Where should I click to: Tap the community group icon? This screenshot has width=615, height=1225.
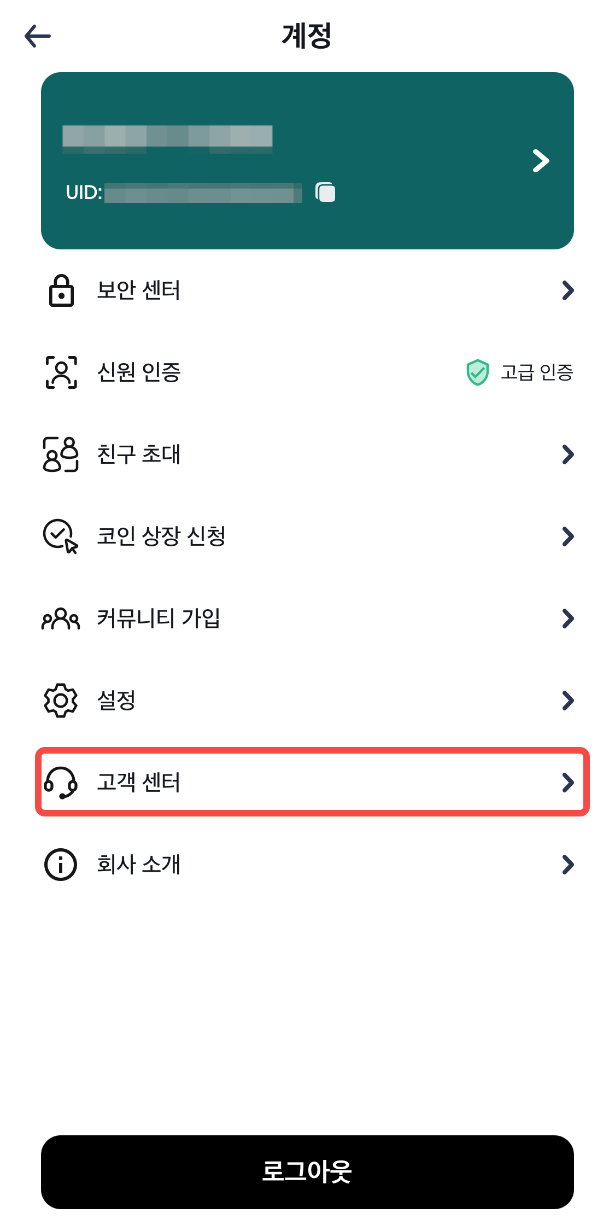pos(61,619)
